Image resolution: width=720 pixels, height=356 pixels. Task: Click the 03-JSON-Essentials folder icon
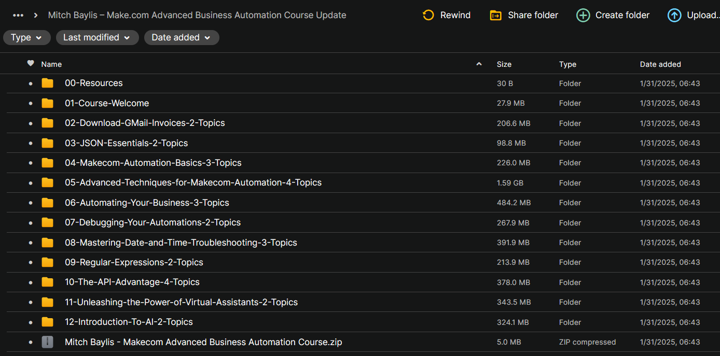[48, 143]
